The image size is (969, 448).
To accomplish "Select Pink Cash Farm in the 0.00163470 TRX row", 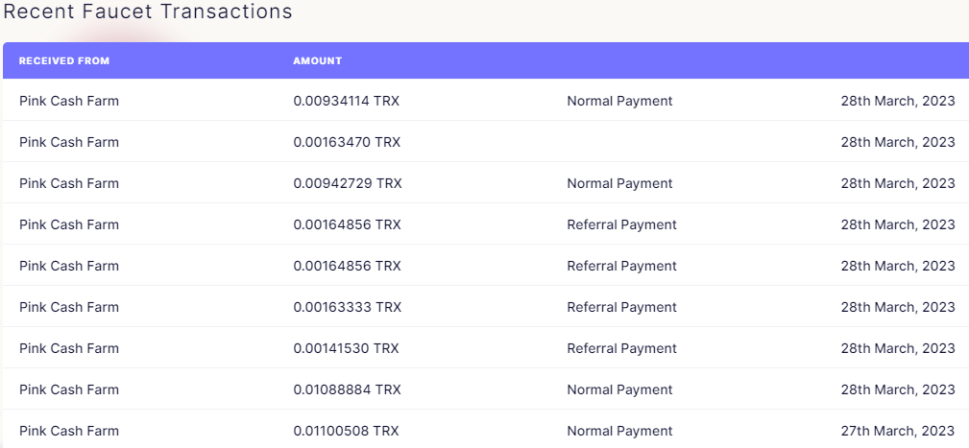I will tap(69, 142).
